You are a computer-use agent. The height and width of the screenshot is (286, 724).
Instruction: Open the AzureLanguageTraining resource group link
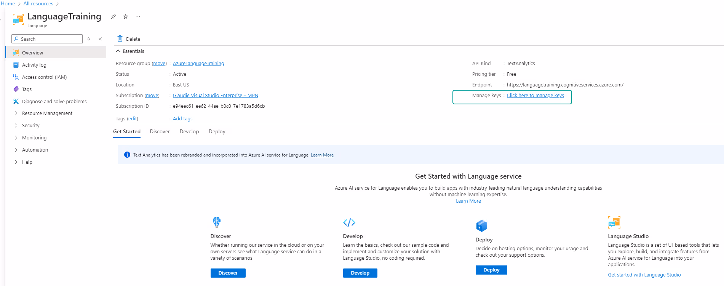(x=198, y=64)
